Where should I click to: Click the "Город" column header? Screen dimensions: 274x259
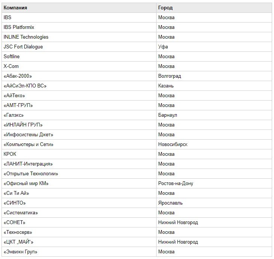[x=166, y=8]
